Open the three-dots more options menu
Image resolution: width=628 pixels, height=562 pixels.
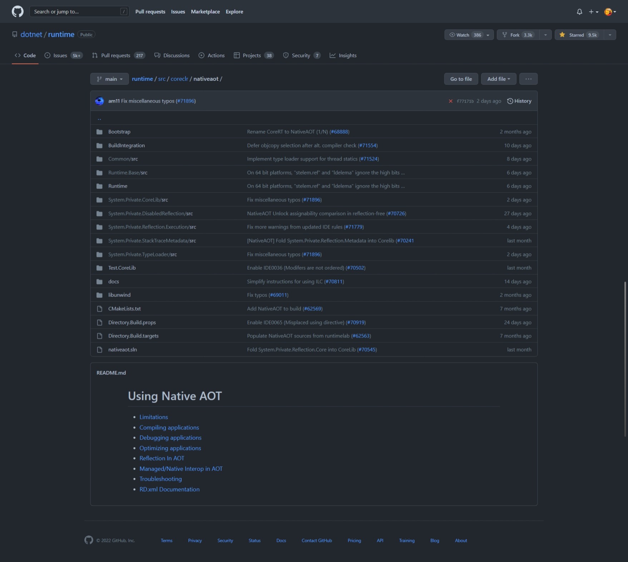(x=528, y=79)
